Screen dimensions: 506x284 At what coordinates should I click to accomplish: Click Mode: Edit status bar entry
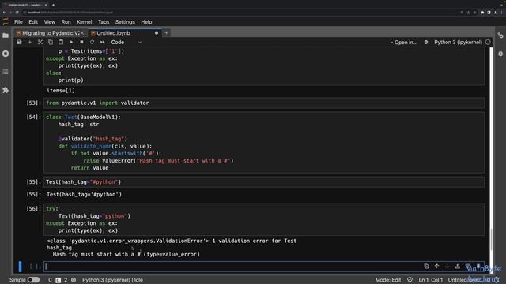tap(388, 280)
